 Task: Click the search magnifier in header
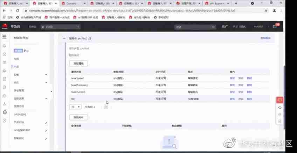pyautogui.click(x=214, y=27)
